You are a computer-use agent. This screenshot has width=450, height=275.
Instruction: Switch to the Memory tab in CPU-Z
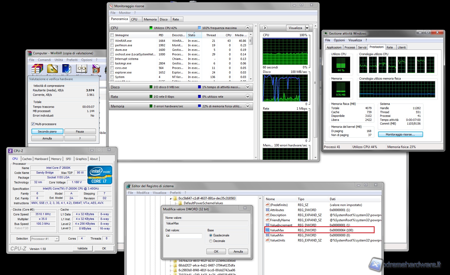[x=56, y=159]
